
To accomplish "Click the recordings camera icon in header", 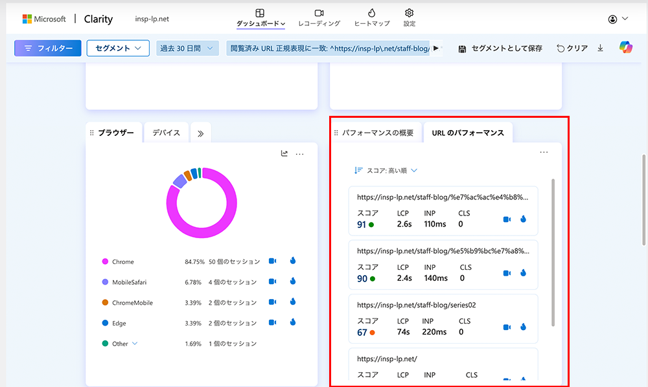I will [319, 13].
